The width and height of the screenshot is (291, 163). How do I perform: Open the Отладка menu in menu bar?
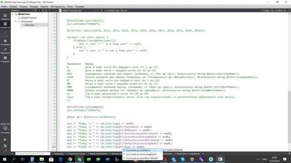click(x=34, y=6)
